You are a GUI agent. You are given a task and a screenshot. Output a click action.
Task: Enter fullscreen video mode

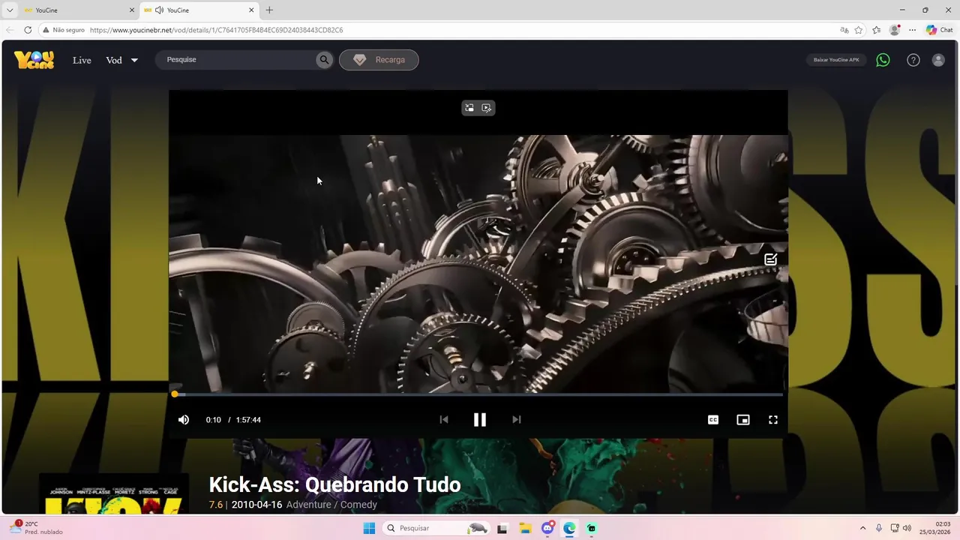point(773,420)
